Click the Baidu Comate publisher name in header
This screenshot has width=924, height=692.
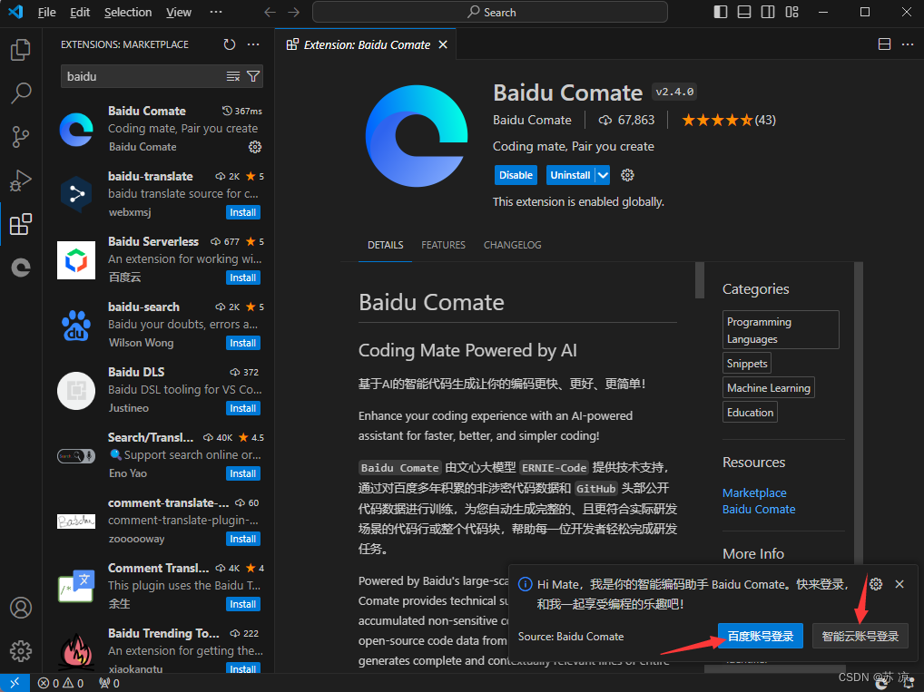(532, 120)
